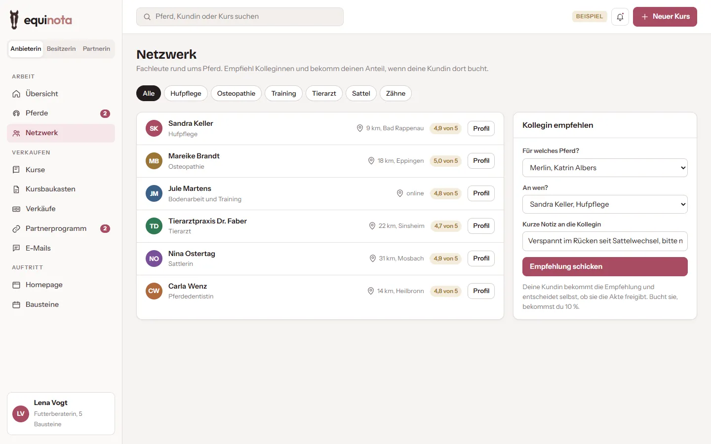711x444 pixels.
Task: Filter network by Tierarzt
Action: (324, 93)
